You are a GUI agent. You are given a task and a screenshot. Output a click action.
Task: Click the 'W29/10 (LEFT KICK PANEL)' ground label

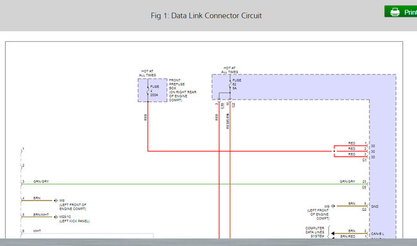(x=74, y=219)
